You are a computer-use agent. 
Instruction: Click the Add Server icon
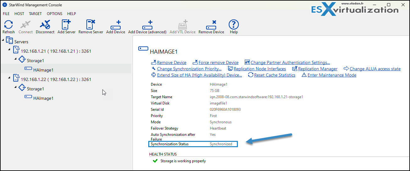66,25
